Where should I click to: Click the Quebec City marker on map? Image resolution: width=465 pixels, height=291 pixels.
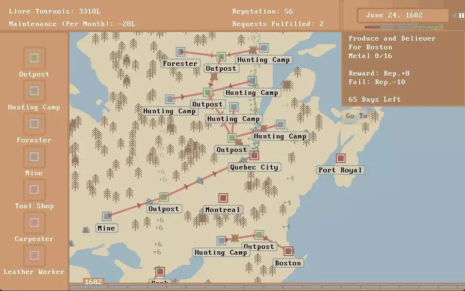click(x=254, y=156)
